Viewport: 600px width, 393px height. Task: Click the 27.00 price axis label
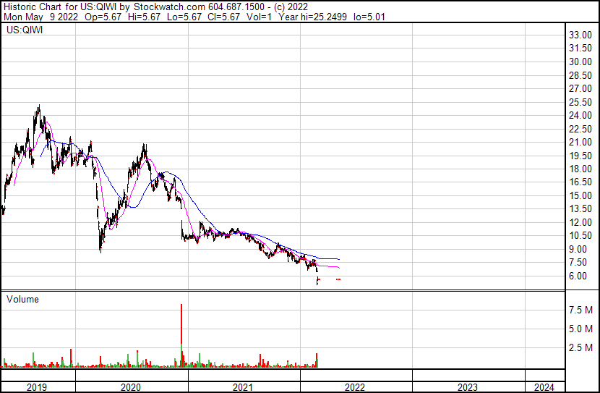580,88
